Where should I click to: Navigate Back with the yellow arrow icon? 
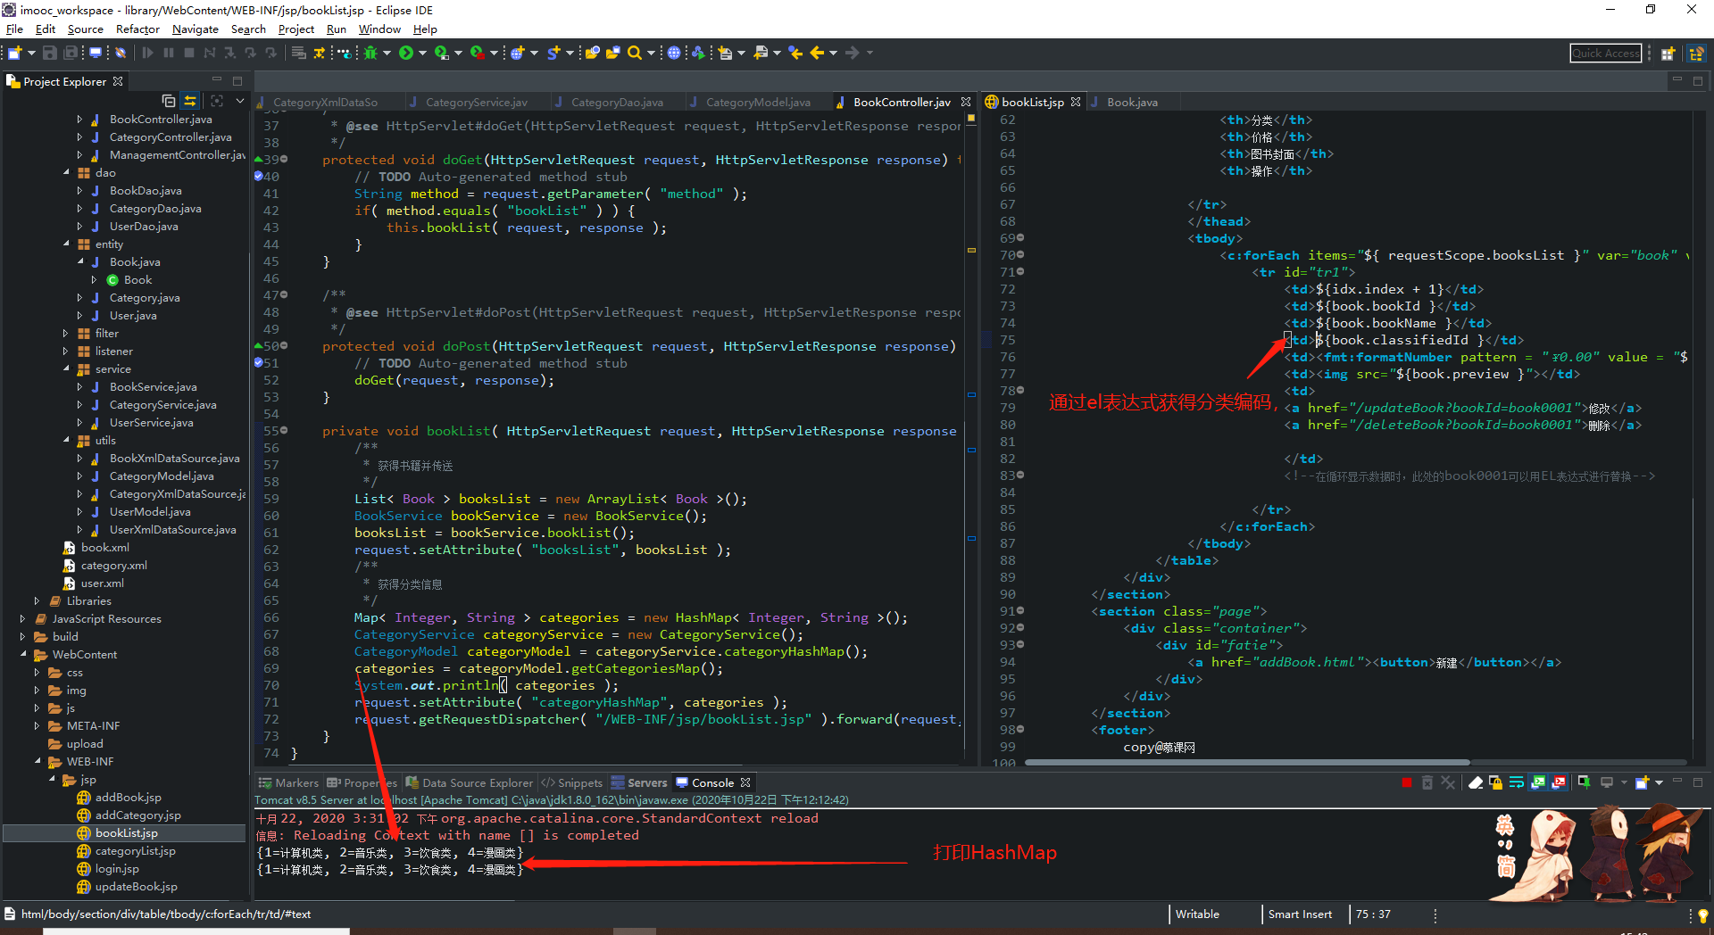click(x=817, y=54)
